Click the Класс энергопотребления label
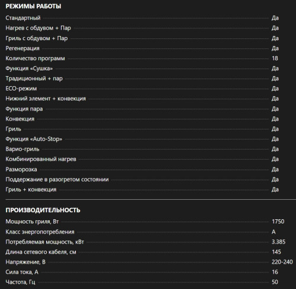 point(40,232)
